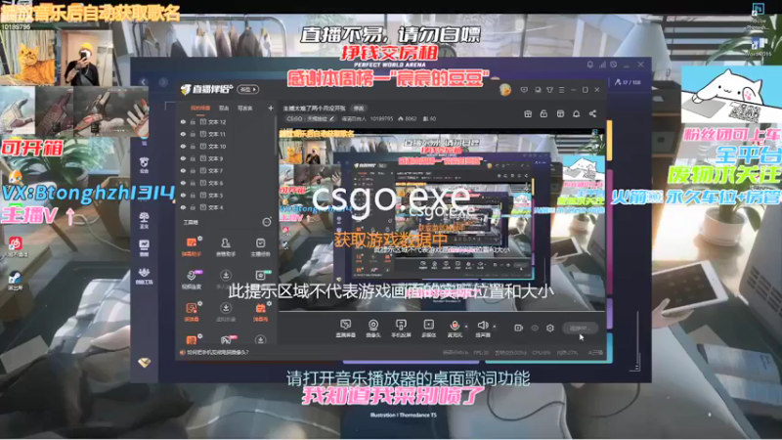The width and height of the screenshot is (782, 440).
Task: Open the 虚拟形象 download tool
Action: (226, 311)
